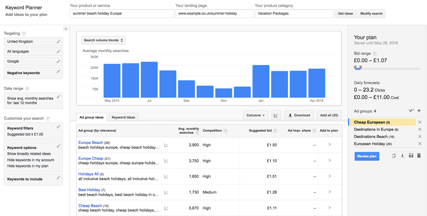Click Get ideas button
Image resolution: width=427 pixels, height=216 pixels.
click(x=345, y=13)
